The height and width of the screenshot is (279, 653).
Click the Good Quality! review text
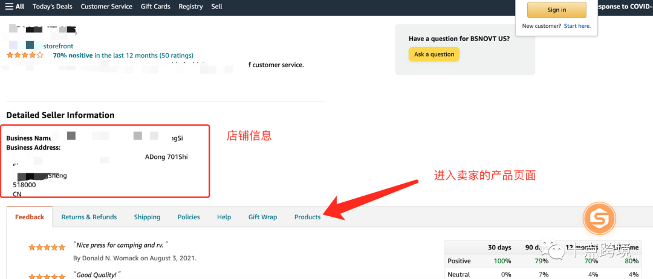97,274
